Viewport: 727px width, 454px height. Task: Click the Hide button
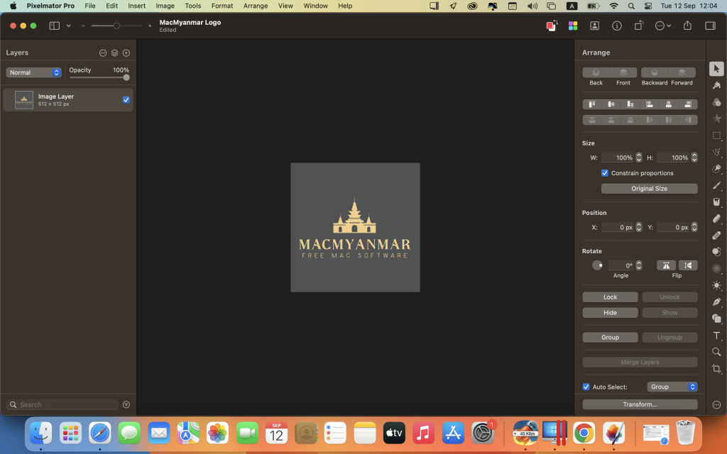pos(610,313)
